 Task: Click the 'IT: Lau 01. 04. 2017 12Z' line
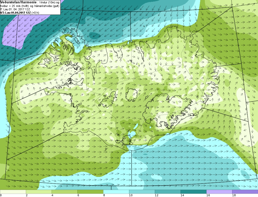[15, 9]
